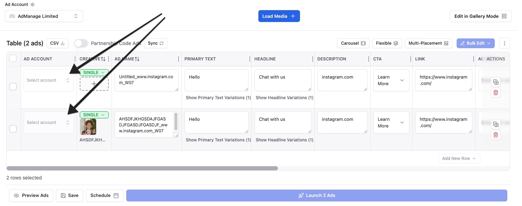Open Learn More CTA dropdown, AHSDFJKH row
522x206 pixels.
point(391,123)
